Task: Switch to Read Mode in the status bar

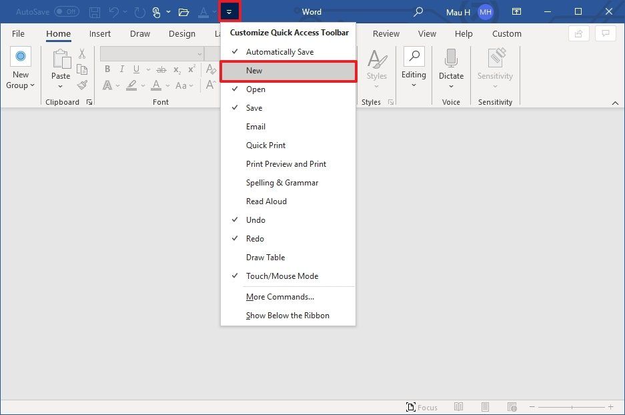Action: pyautogui.click(x=459, y=406)
